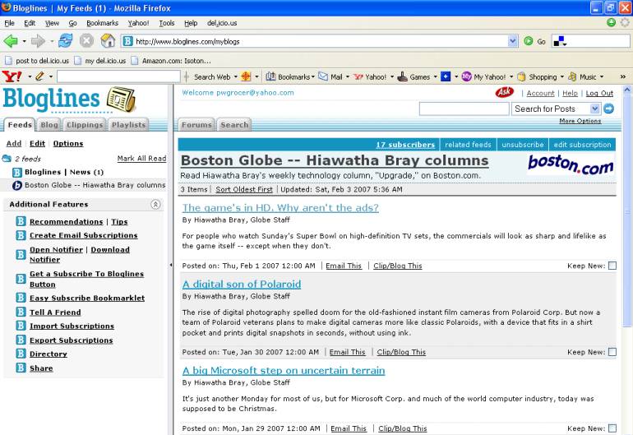Open the Search Web dropdown arrow
The height and width of the screenshot is (435, 633).
[x=235, y=76]
